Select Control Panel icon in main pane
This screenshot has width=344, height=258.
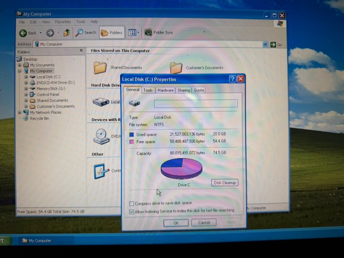[101, 171]
